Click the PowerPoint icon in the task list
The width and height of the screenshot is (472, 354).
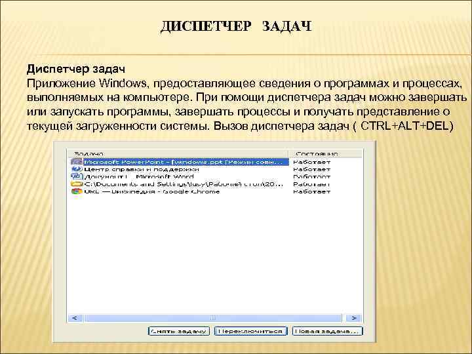(77, 162)
